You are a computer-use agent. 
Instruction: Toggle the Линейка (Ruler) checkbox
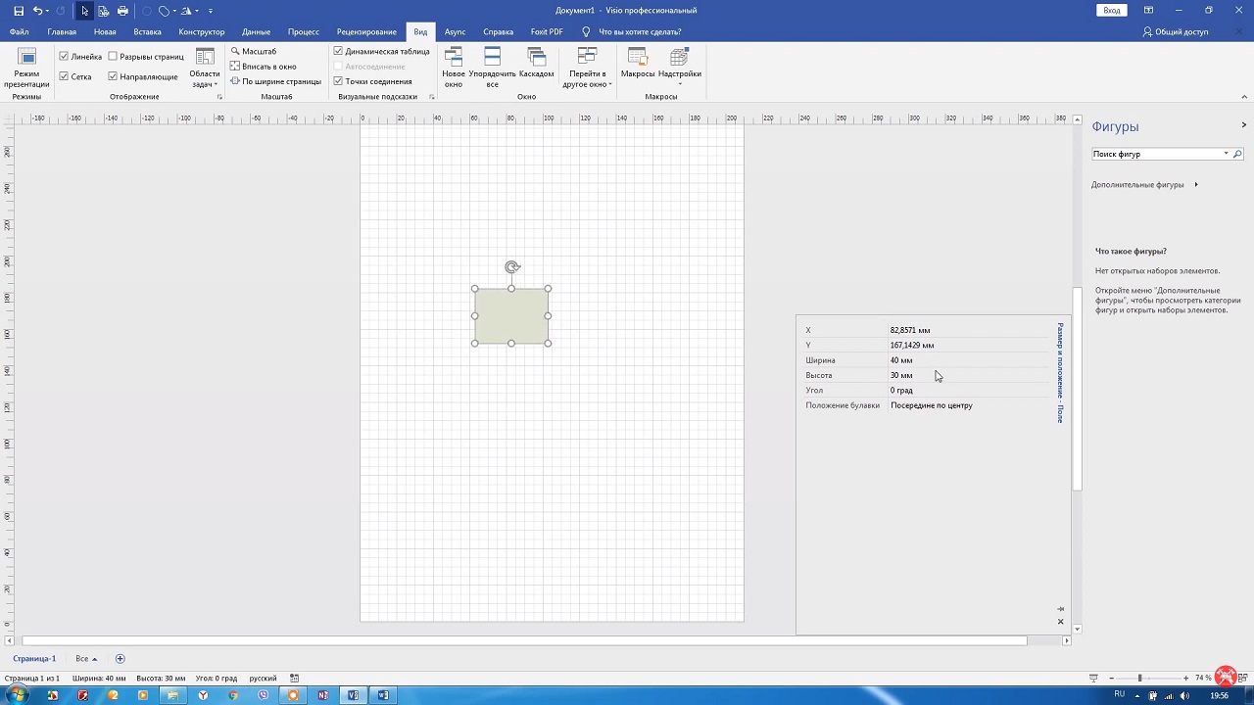coord(64,57)
